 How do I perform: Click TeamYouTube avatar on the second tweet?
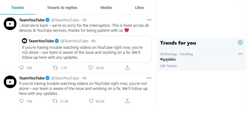coord(10,82)
